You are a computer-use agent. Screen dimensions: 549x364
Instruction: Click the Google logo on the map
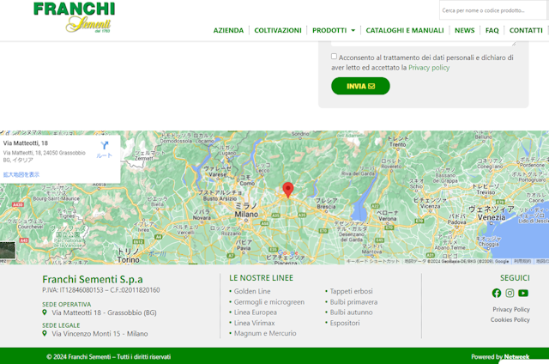pyautogui.click(x=288, y=252)
